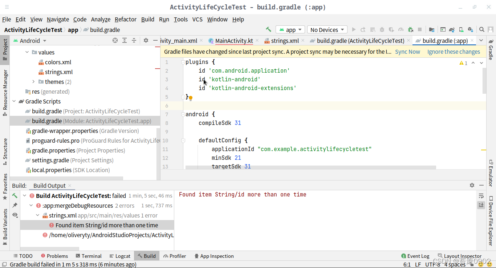Screen dimensions: 496x268
Task: Open the Refactor menu
Action: coord(125,19)
